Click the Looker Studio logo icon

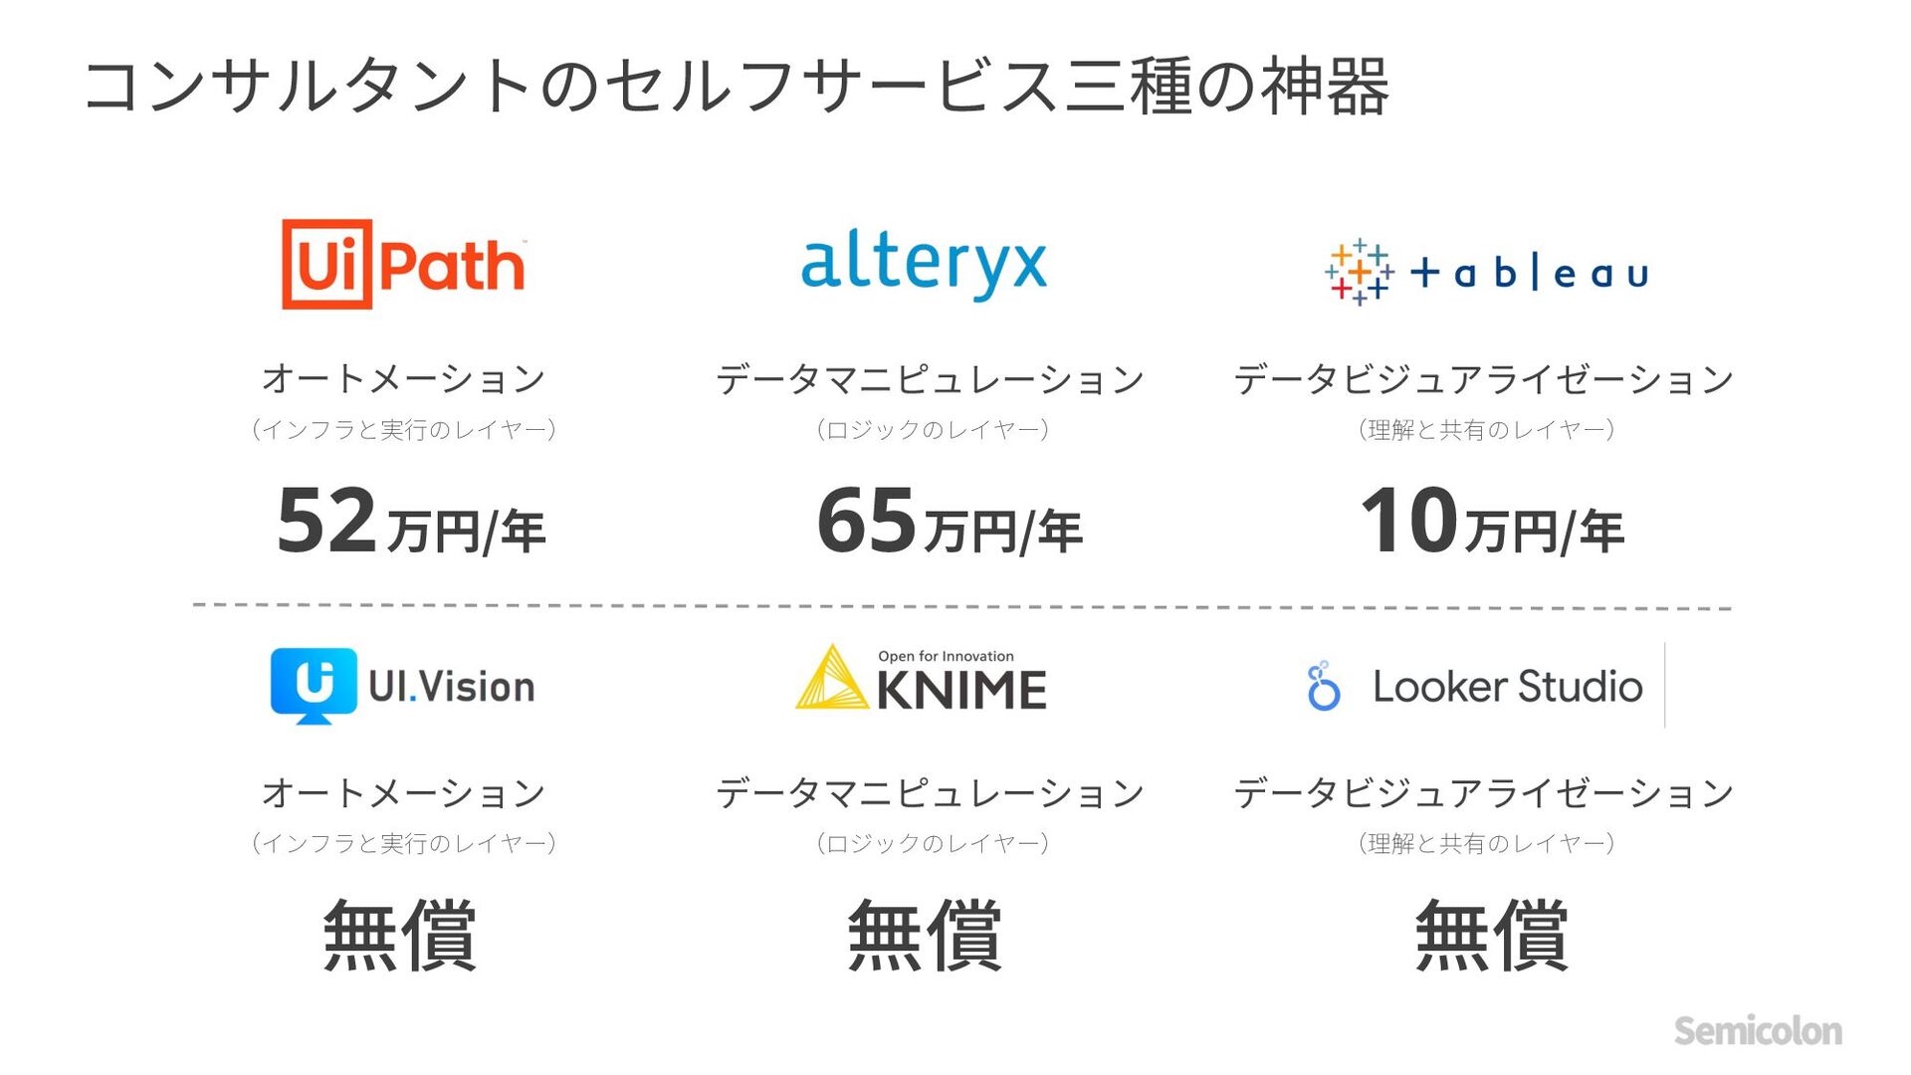click(x=1324, y=686)
